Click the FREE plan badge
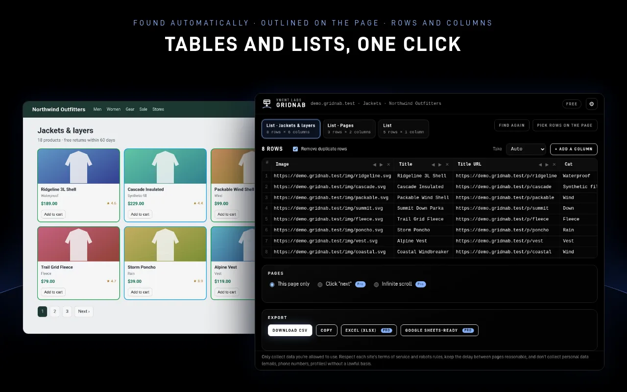This screenshot has width=627, height=392. click(x=572, y=104)
